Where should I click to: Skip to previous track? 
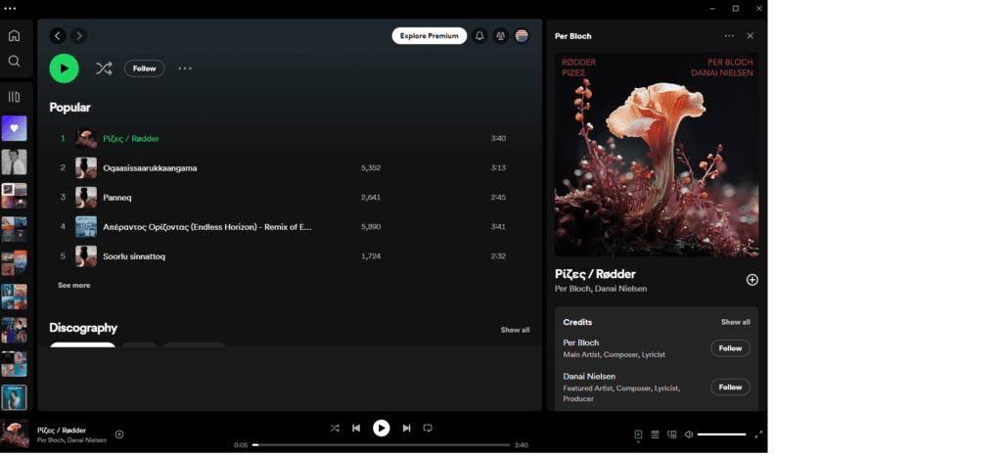tap(356, 429)
